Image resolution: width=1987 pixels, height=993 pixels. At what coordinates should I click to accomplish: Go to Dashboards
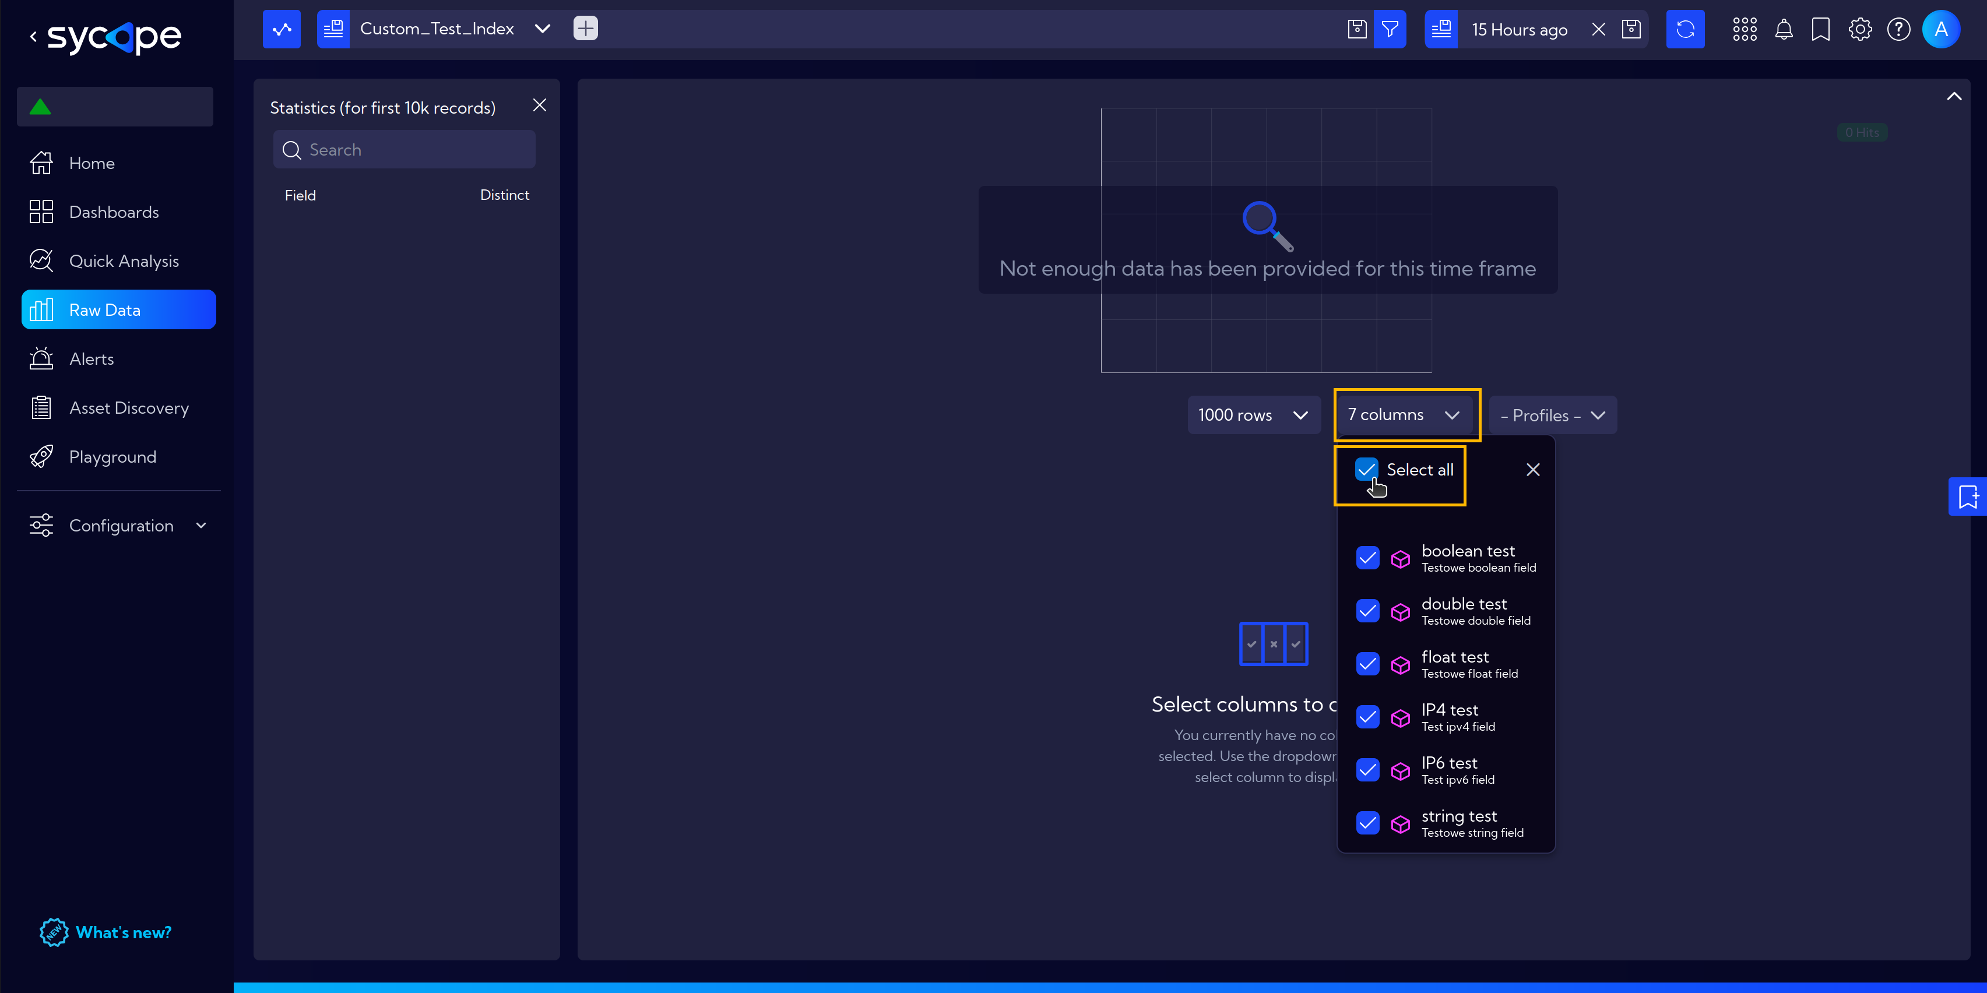point(119,212)
